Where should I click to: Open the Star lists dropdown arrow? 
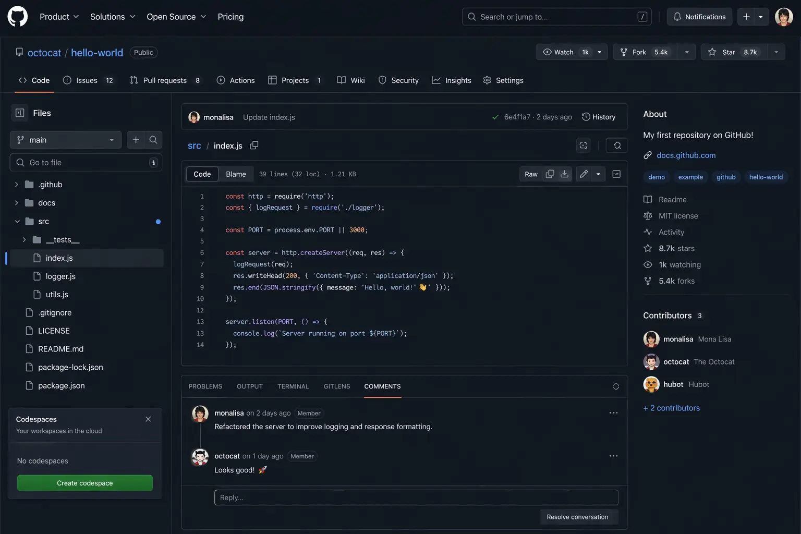(776, 52)
